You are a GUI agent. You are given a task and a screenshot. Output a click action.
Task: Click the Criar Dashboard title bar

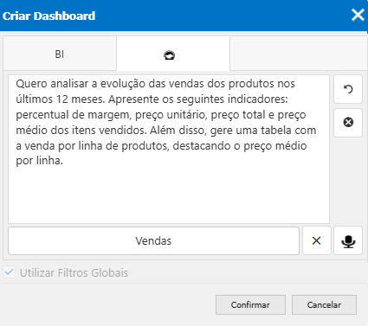(173, 16)
